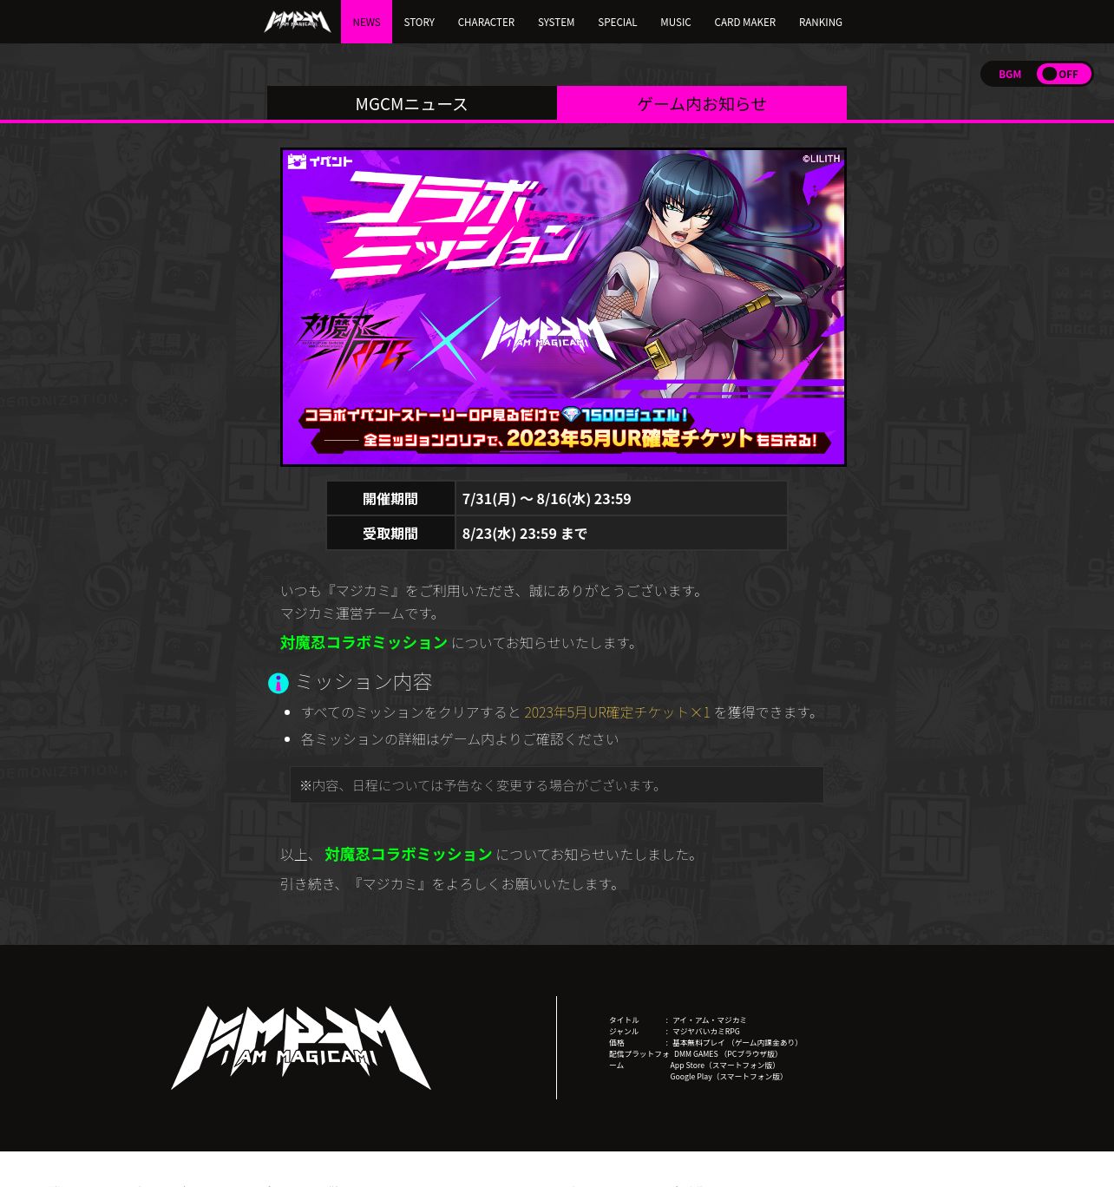Screen dimensions: 1114x1187
Task: Go to the MUSIC page
Action: (676, 22)
